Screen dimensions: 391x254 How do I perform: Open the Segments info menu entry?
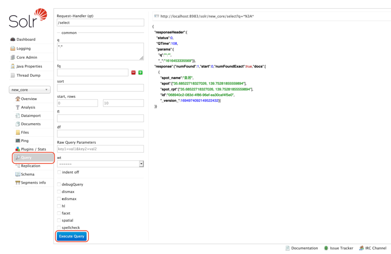pyautogui.click(x=34, y=183)
